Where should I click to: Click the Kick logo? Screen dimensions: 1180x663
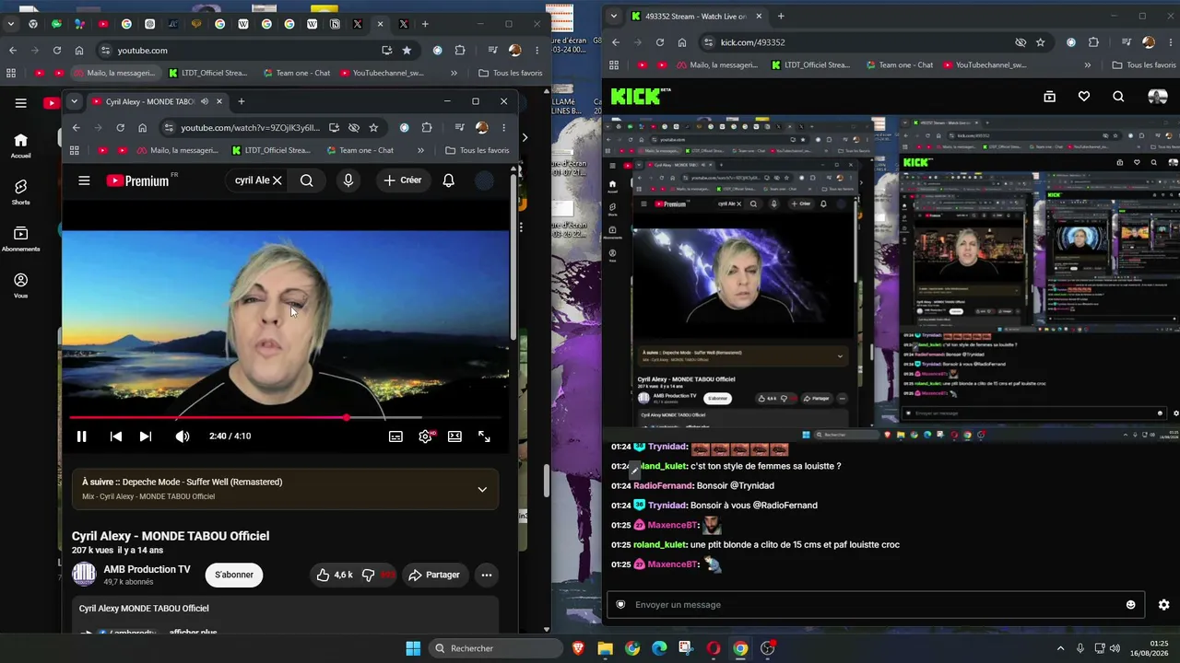point(640,96)
